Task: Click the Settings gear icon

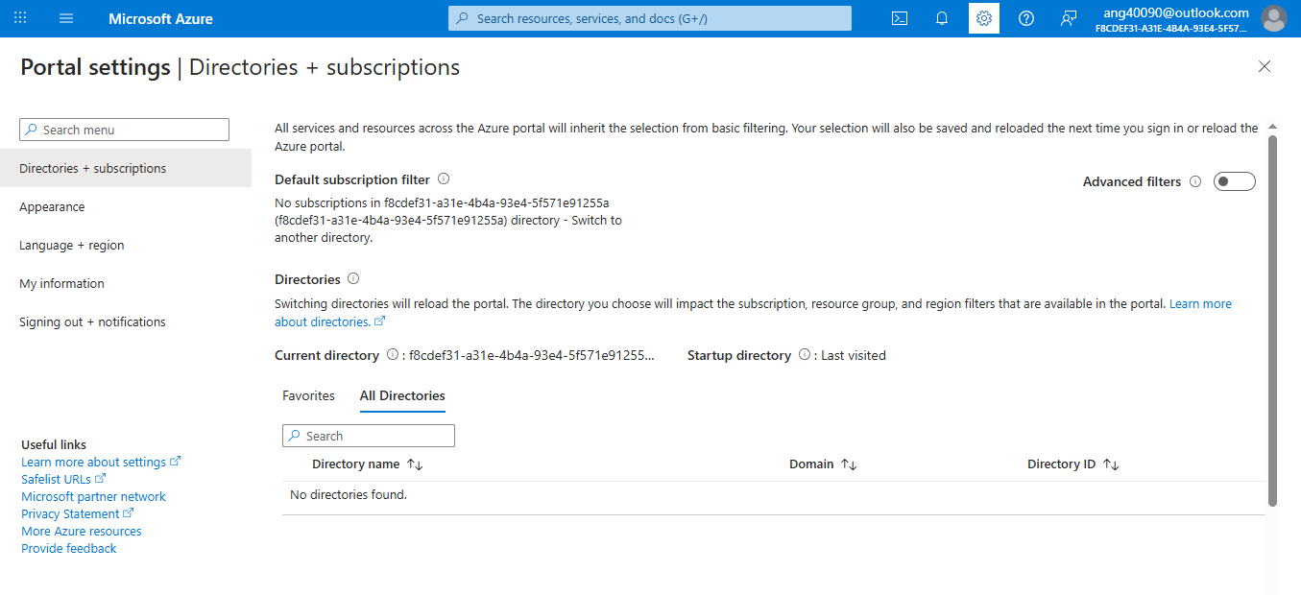Action: (x=984, y=18)
